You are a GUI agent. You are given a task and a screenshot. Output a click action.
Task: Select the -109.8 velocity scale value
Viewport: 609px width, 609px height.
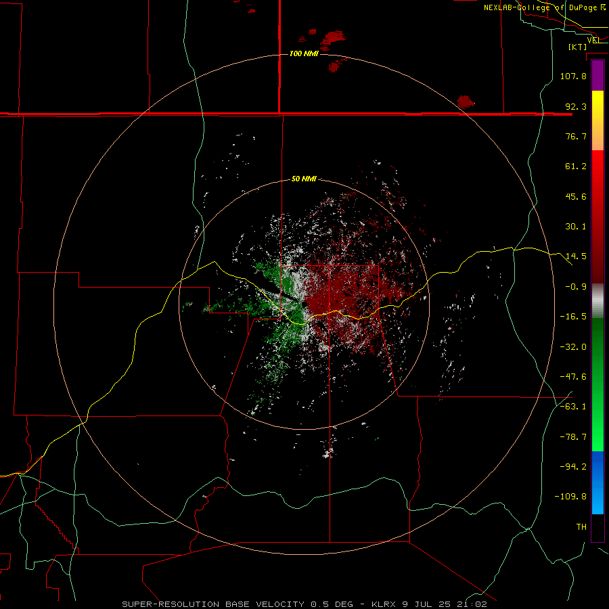[x=570, y=497]
